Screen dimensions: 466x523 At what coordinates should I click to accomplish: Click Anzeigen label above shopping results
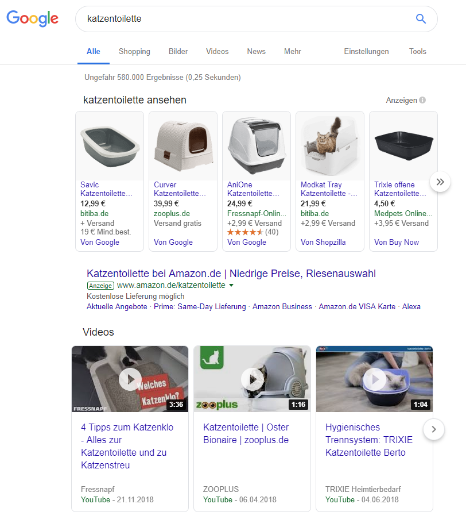click(x=401, y=101)
